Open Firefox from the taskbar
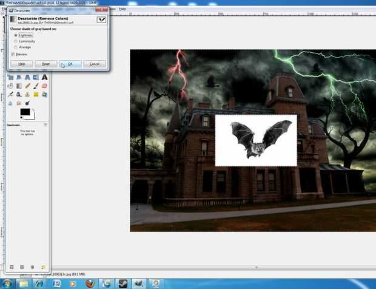376x289 pixels. tap(90, 284)
